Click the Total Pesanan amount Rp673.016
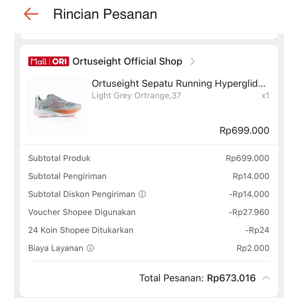This screenshot has height=298, width=298. point(231,278)
